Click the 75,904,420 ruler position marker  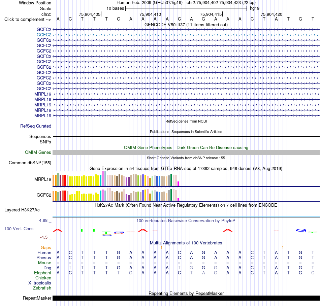tap(272, 14)
